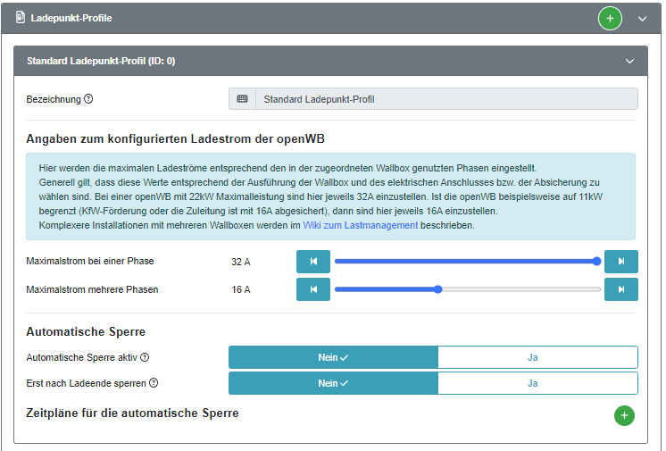The height and width of the screenshot is (451, 666).
Task: Click the Ladepunkt-Profile document icon
Action: (x=21, y=17)
